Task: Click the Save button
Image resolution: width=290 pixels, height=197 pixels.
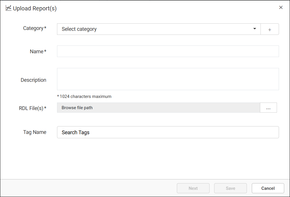Action: pyautogui.click(x=230, y=188)
